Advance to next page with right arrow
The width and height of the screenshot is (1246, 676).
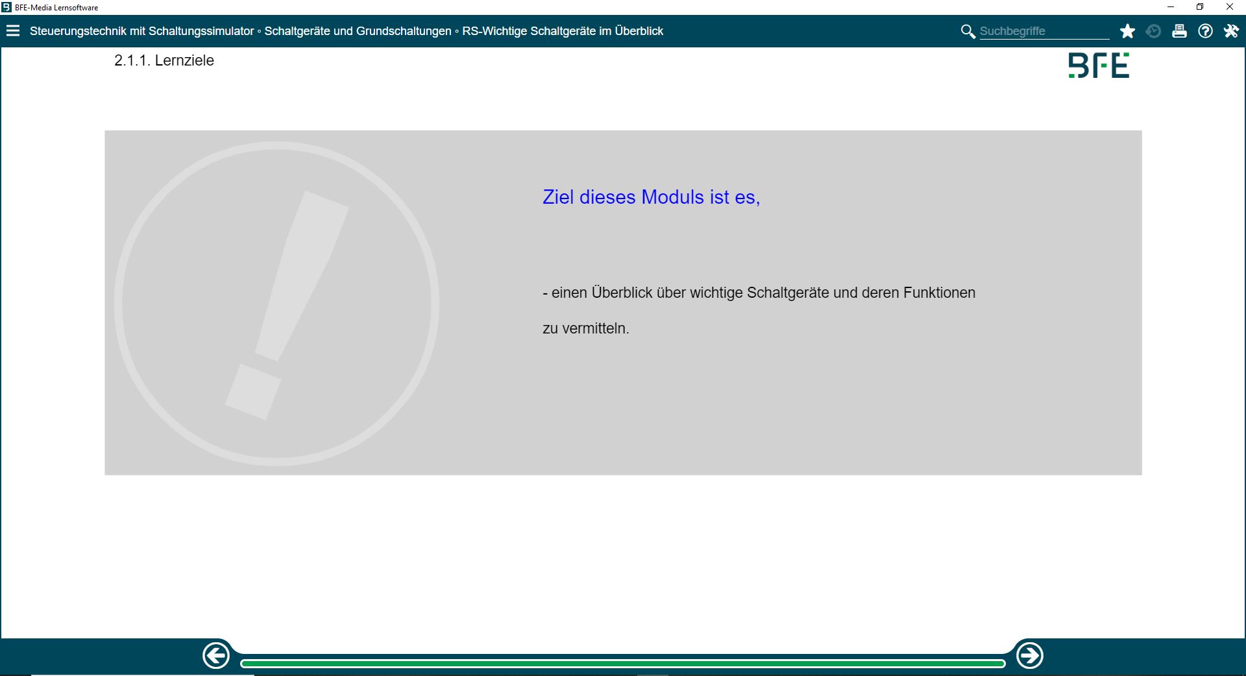click(x=1029, y=656)
